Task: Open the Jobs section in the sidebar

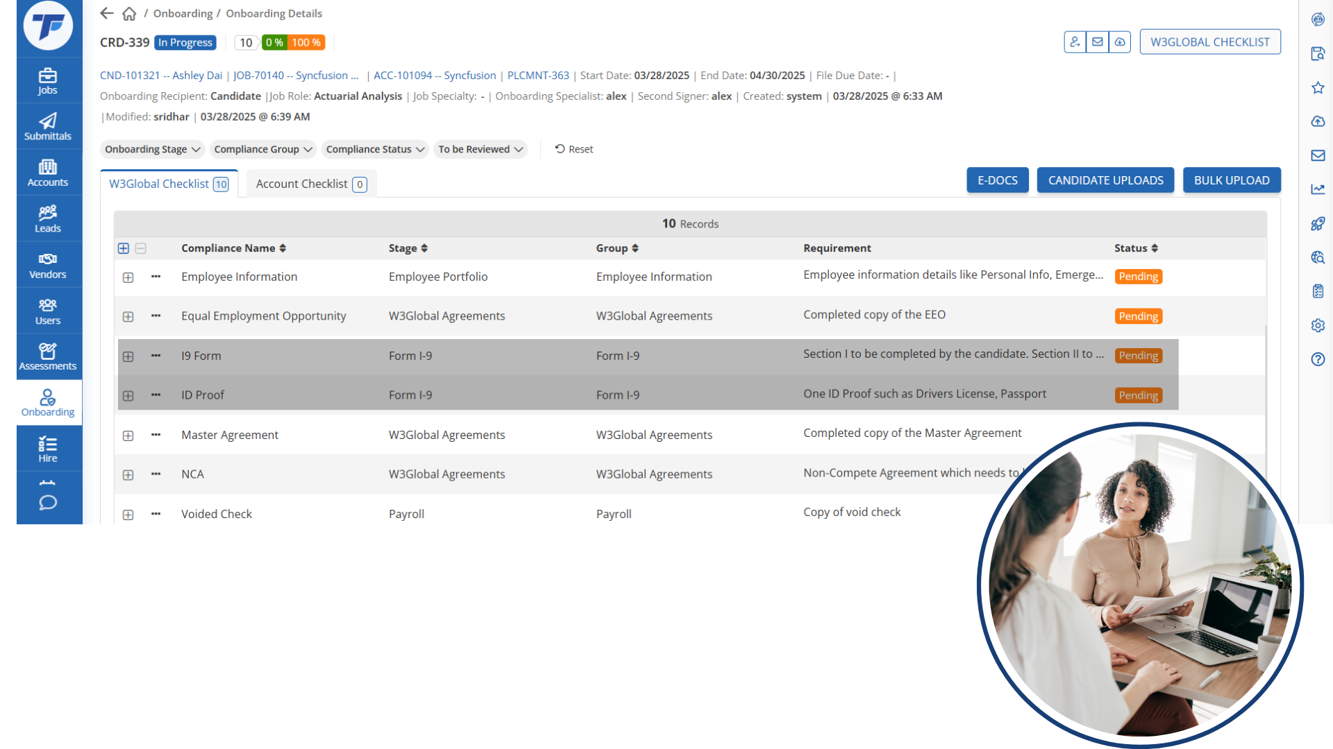Action: 47,79
